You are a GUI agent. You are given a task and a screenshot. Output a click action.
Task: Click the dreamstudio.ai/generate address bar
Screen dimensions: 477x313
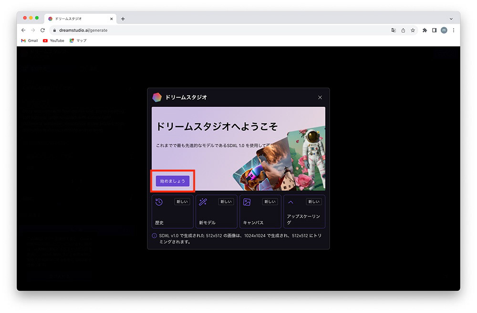click(234, 30)
